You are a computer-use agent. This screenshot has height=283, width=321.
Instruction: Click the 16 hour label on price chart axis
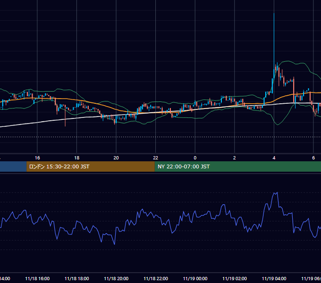37,158
